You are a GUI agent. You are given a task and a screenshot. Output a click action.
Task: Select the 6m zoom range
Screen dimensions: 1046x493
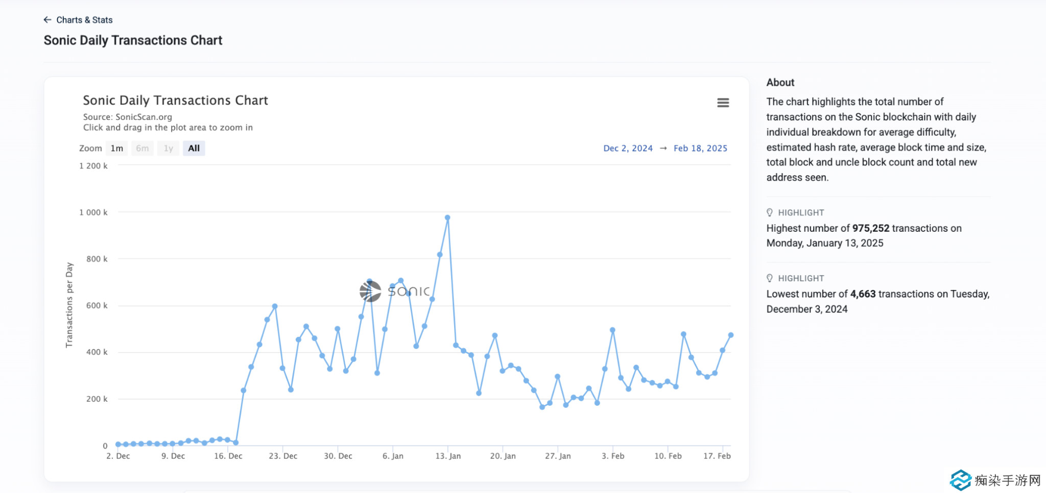click(142, 149)
